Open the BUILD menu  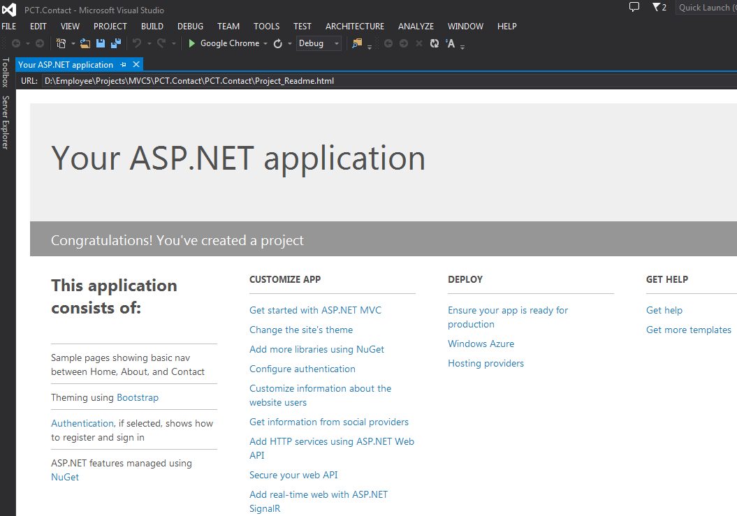(x=152, y=27)
